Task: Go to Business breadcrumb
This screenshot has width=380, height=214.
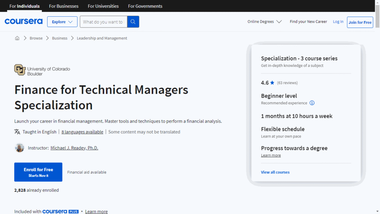Action: pos(60,38)
